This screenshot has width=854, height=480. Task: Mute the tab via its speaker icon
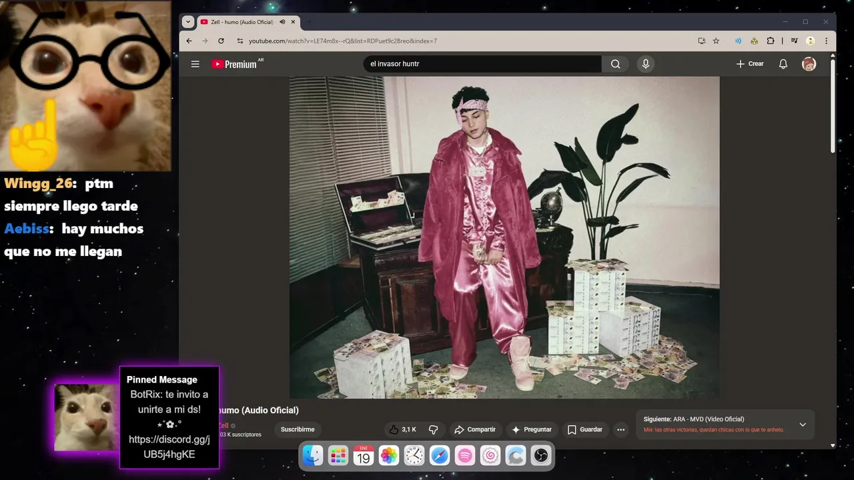(x=282, y=22)
